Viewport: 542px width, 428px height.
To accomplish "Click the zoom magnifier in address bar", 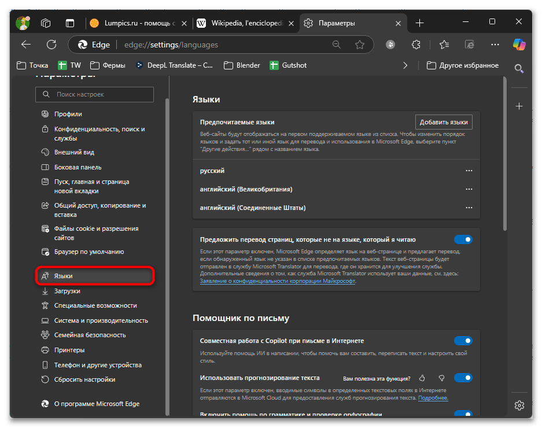I will [x=336, y=45].
